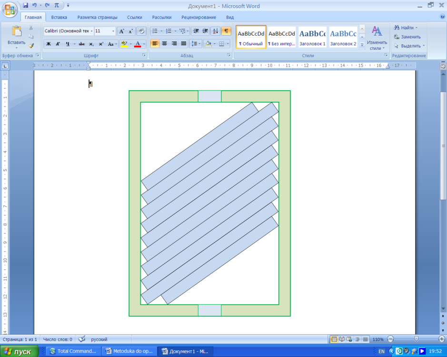Switch to the Вставка ribbon tab
Viewport: 447px width, 357px height.
59,18
